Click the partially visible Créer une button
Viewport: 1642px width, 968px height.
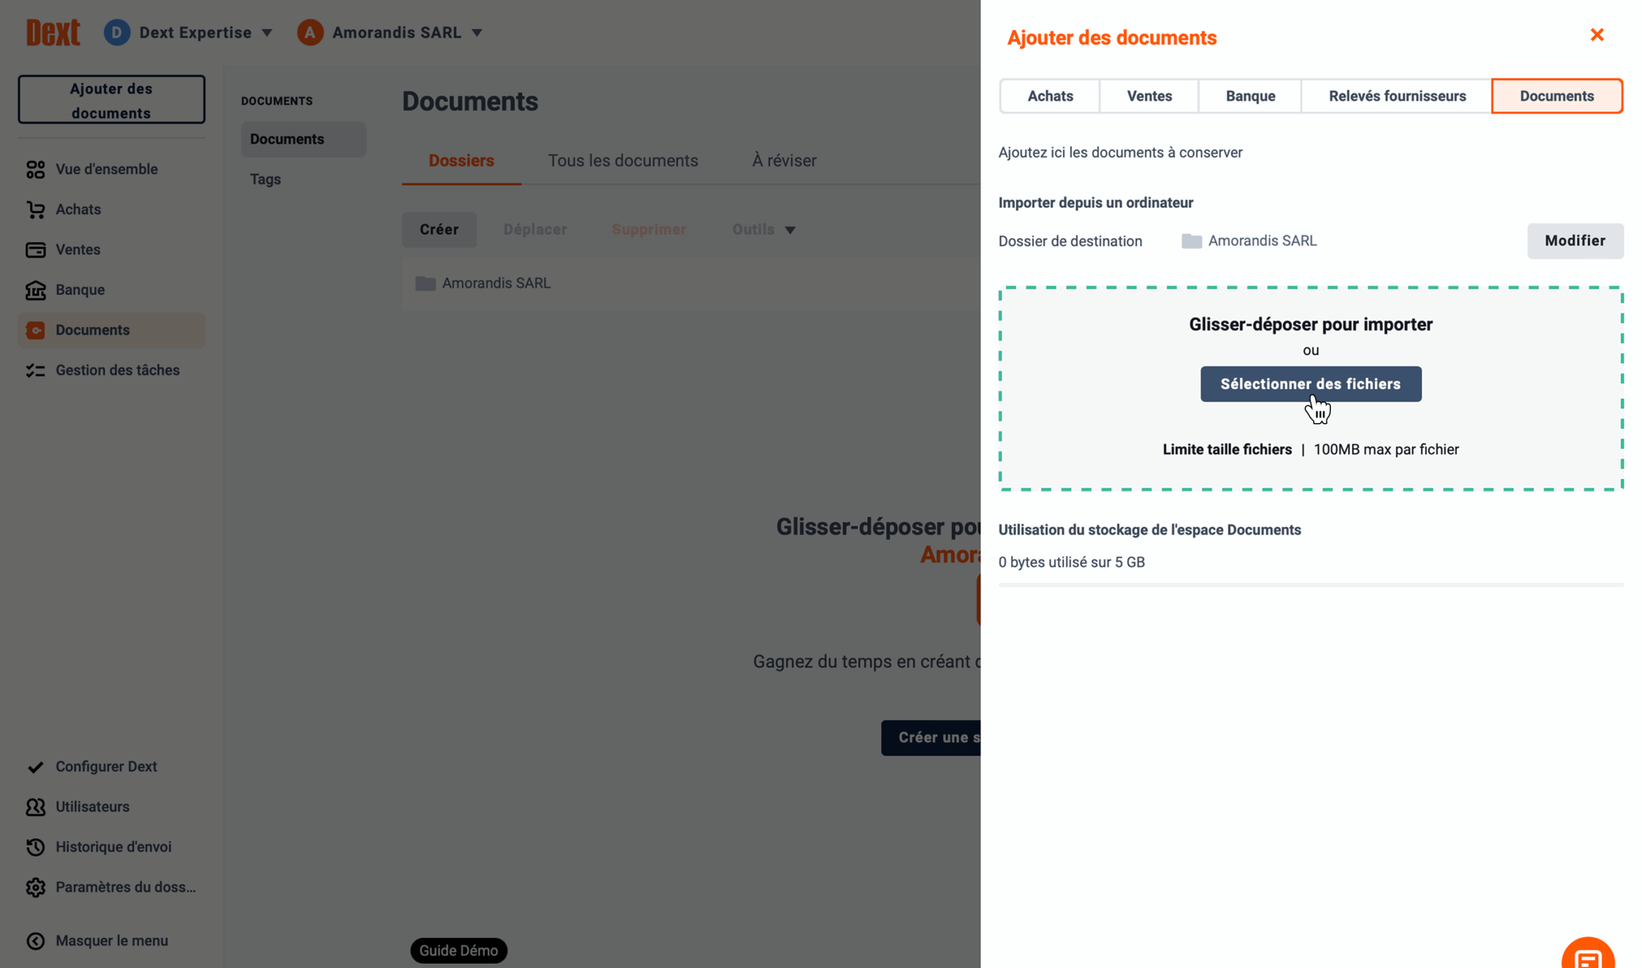pos(931,738)
